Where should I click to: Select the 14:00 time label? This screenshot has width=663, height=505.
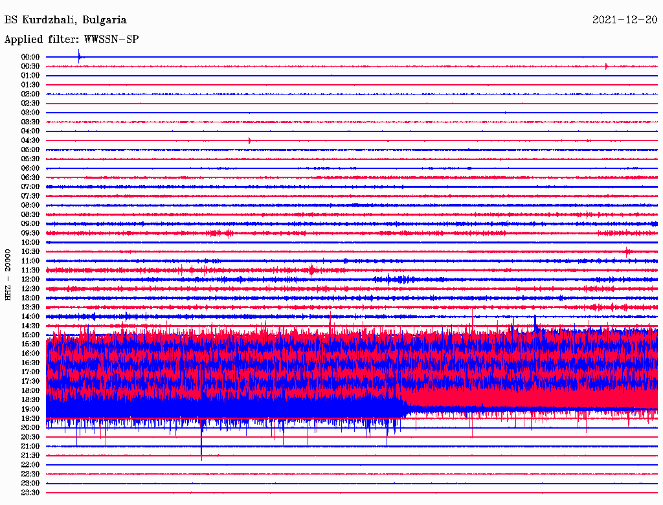click(x=30, y=317)
